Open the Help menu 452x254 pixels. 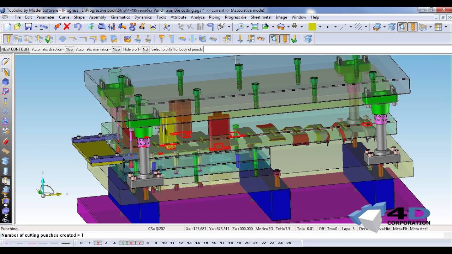point(315,17)
